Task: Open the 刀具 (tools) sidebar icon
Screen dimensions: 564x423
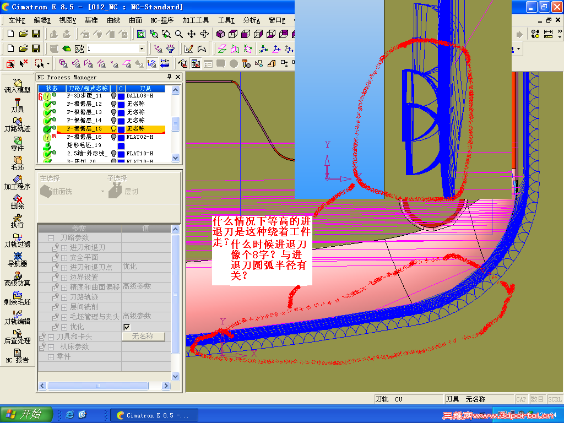Action: [x=17, y=105]
